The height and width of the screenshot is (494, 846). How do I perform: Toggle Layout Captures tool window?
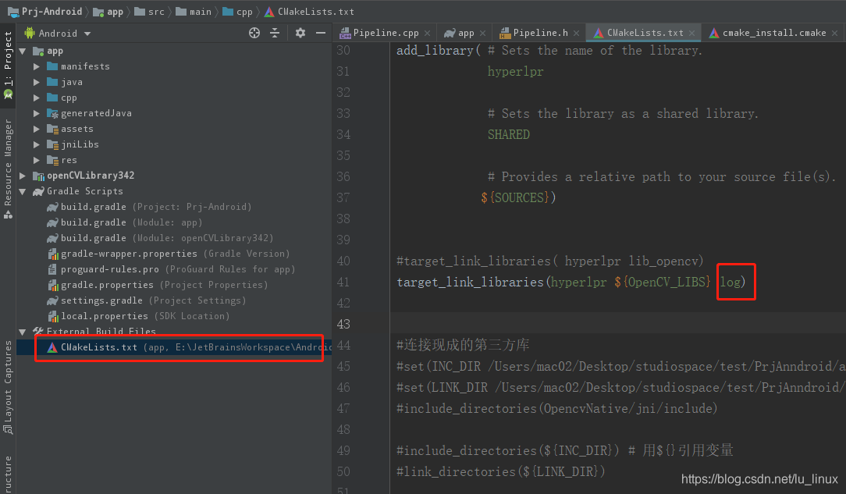(8, 386)
